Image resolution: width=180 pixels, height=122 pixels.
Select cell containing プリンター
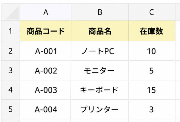pos(100,109)
